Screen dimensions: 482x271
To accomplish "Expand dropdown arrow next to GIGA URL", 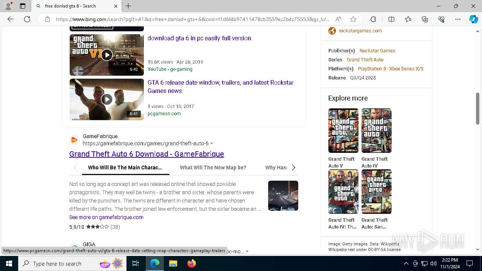I will pos(247,251).
